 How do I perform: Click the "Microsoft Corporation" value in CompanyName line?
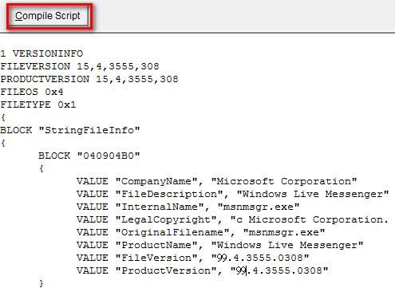pyautogui.click(x=284, y=181)
